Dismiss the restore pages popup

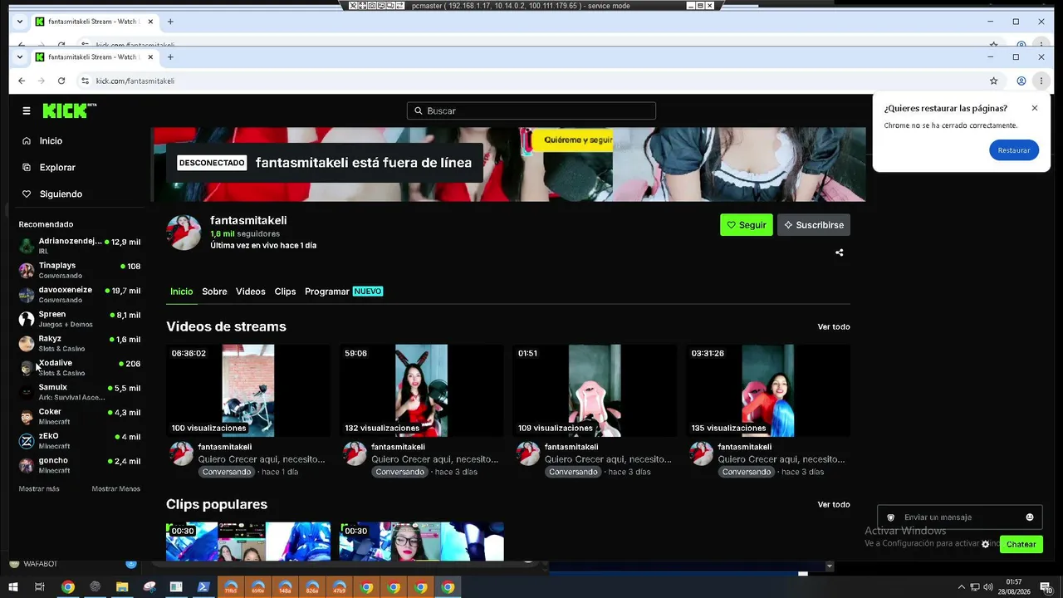coord(1035,108)
